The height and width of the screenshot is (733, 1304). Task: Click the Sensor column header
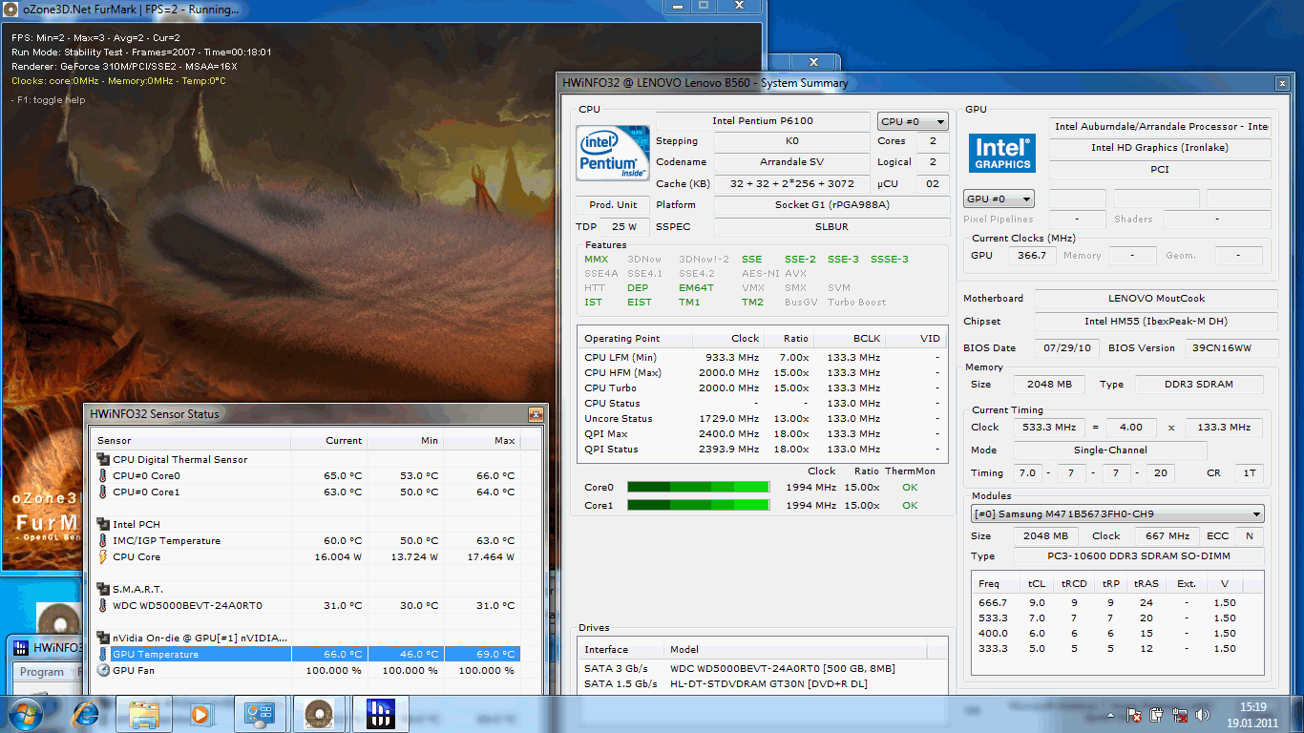(x=191, y=440)
